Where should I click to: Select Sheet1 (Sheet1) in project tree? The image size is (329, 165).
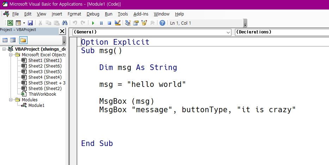(x=45, y=61)
